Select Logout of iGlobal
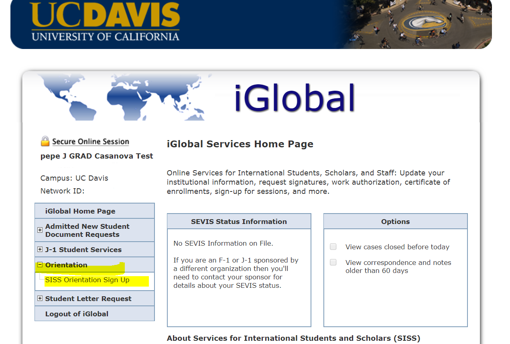510x344 pixels. pos(77,314)
